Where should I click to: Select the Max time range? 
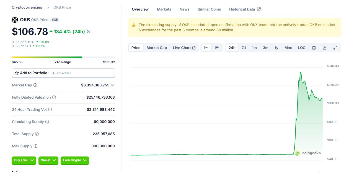[x=288, y=48]
